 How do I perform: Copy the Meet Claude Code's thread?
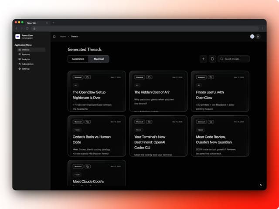pyautogui.click(x=88, y=166)
